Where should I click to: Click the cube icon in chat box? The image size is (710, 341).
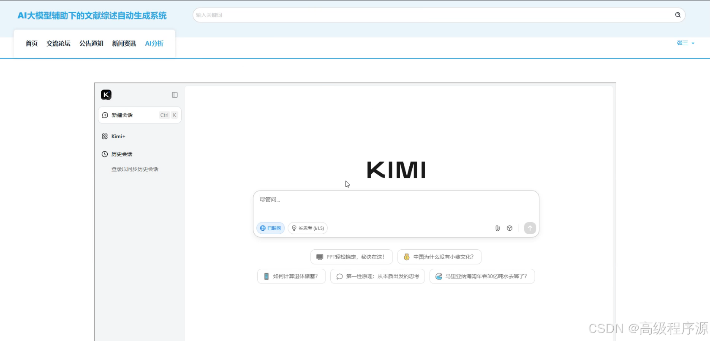click(x=510, y=228)
